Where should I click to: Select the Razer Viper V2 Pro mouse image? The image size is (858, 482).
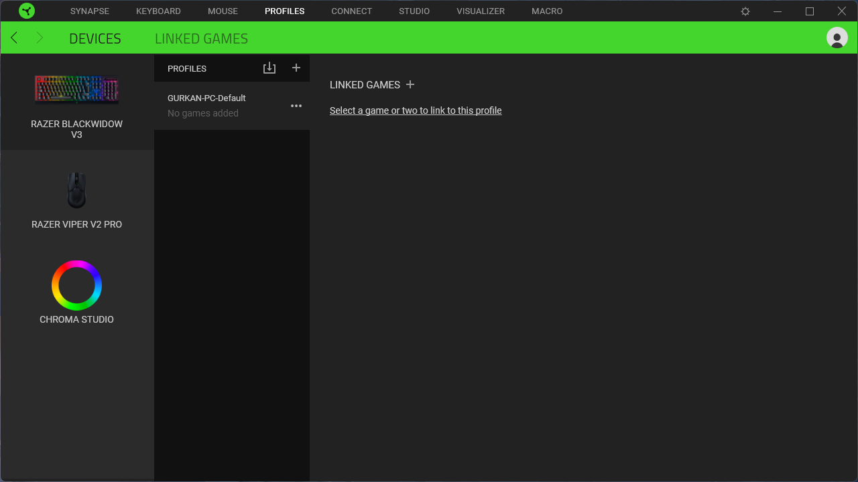pos(76,190)
